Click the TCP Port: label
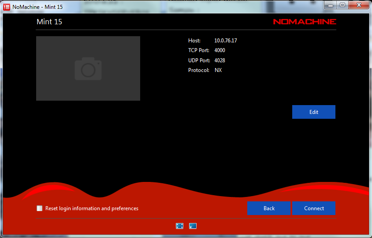The height and width of the screenshot is (238, 372). click(x=199, y=50)
